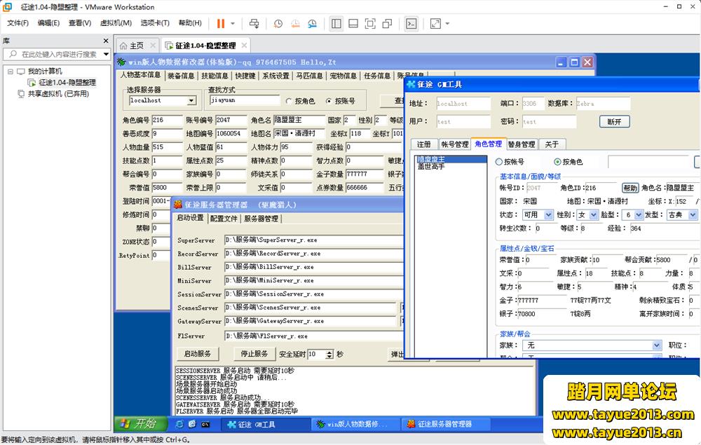Open the 装备信息 tab in data editor

click(181, 76)
